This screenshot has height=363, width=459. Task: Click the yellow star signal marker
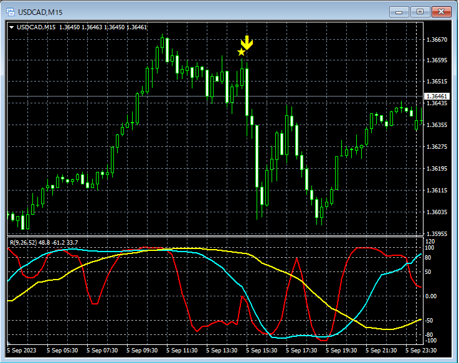(x=241, y=52)
